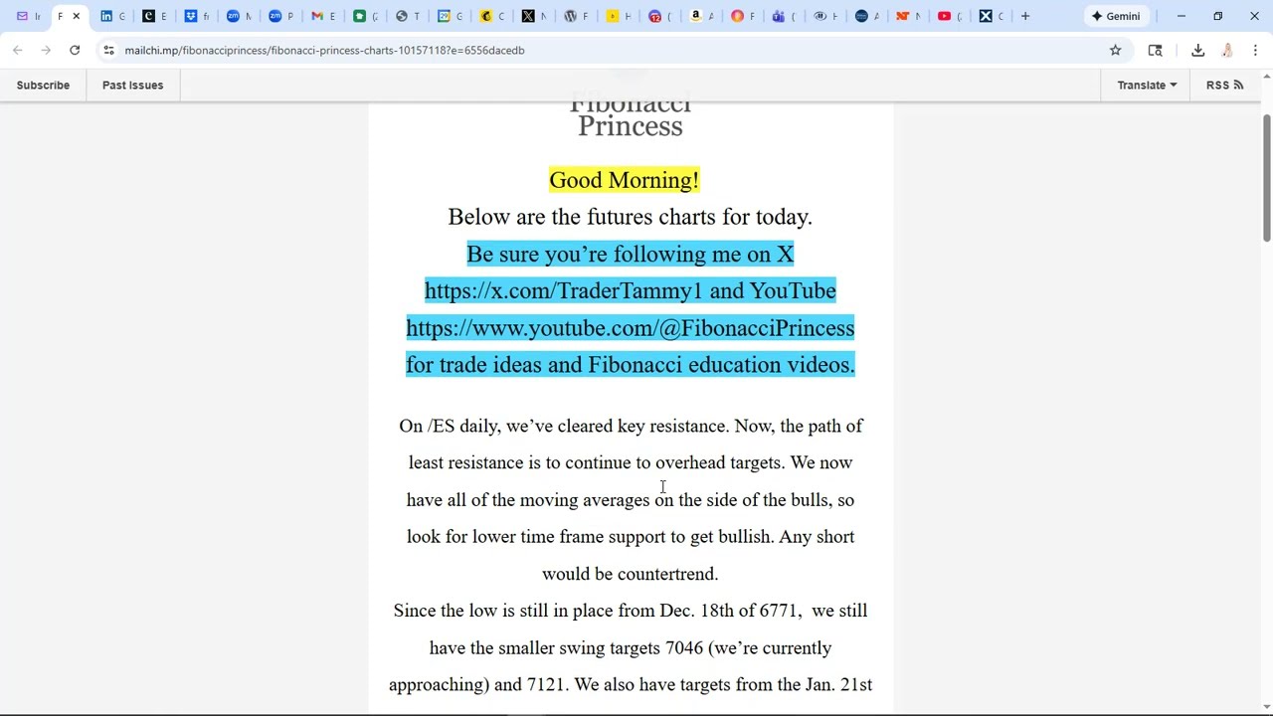Open the Gemini button in title bar
This screenshot has width=1273, height=716.
(x=1116, y=16)
